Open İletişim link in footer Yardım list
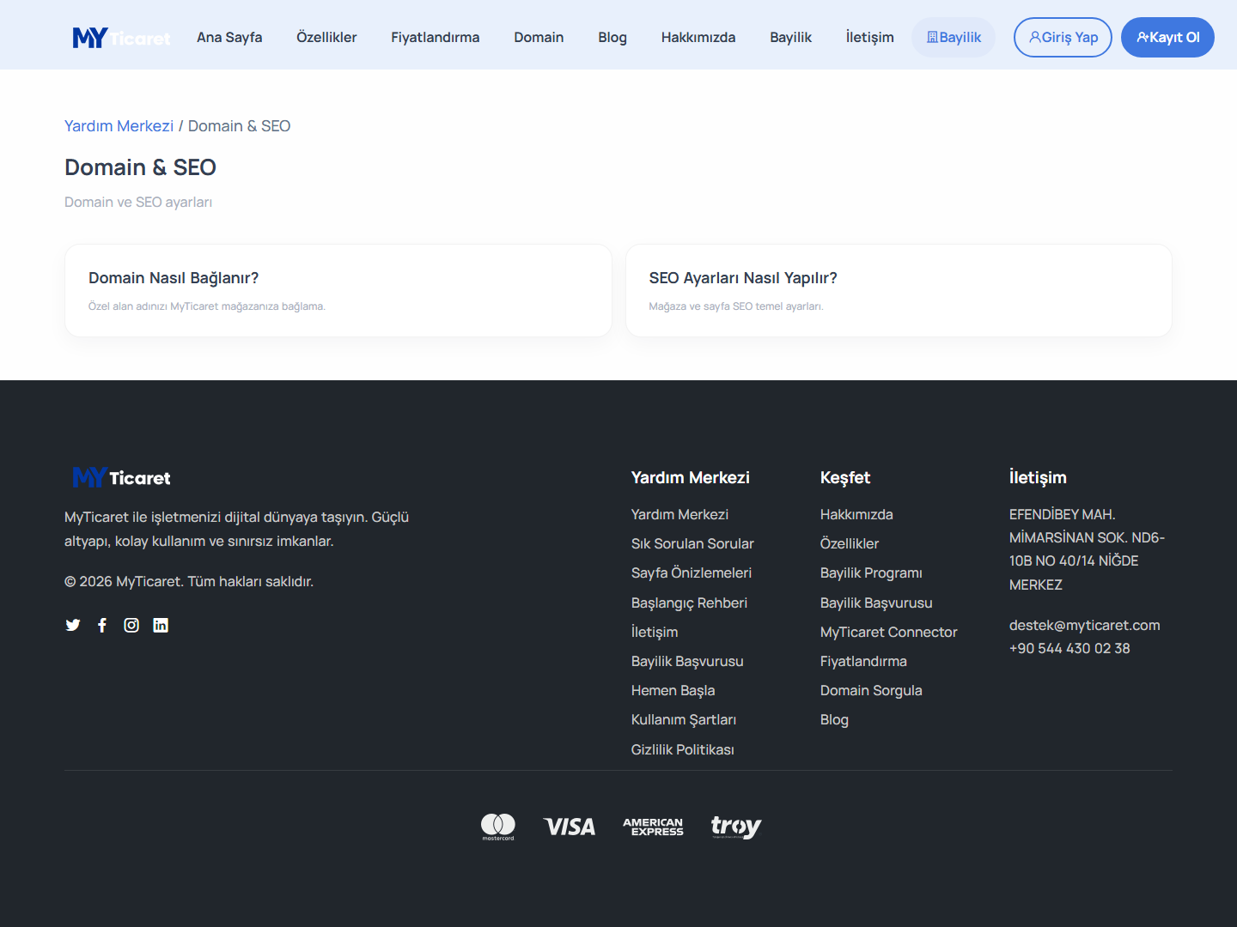The height and width of the screenshot is (927, 1237). (655, 632)
